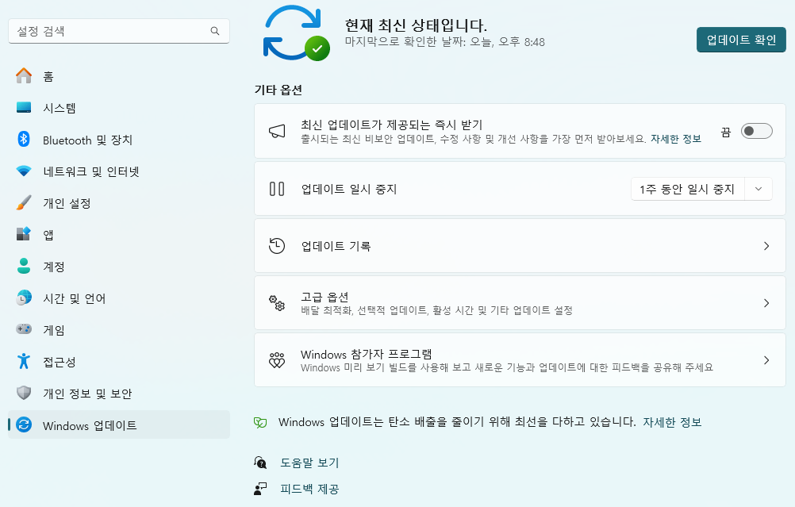Click the 현재 최신 상태입니다 status text

coord(416,25)
